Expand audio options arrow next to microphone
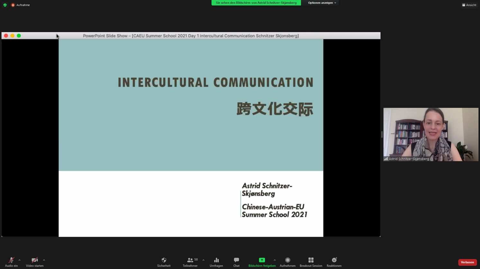Viewport: 480px width, 269px height. 20,260
